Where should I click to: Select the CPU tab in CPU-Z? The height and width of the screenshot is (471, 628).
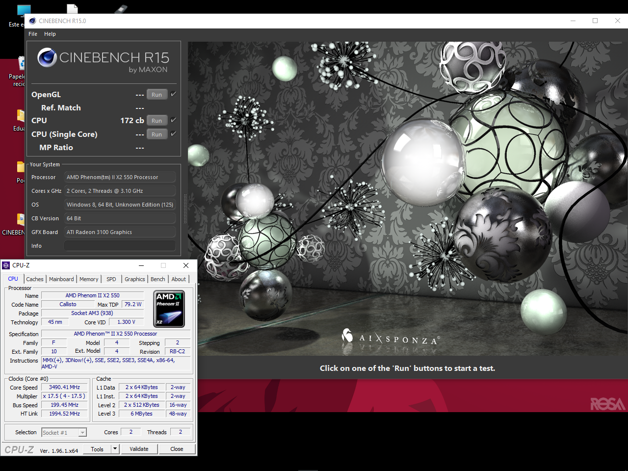click(13, 279)
